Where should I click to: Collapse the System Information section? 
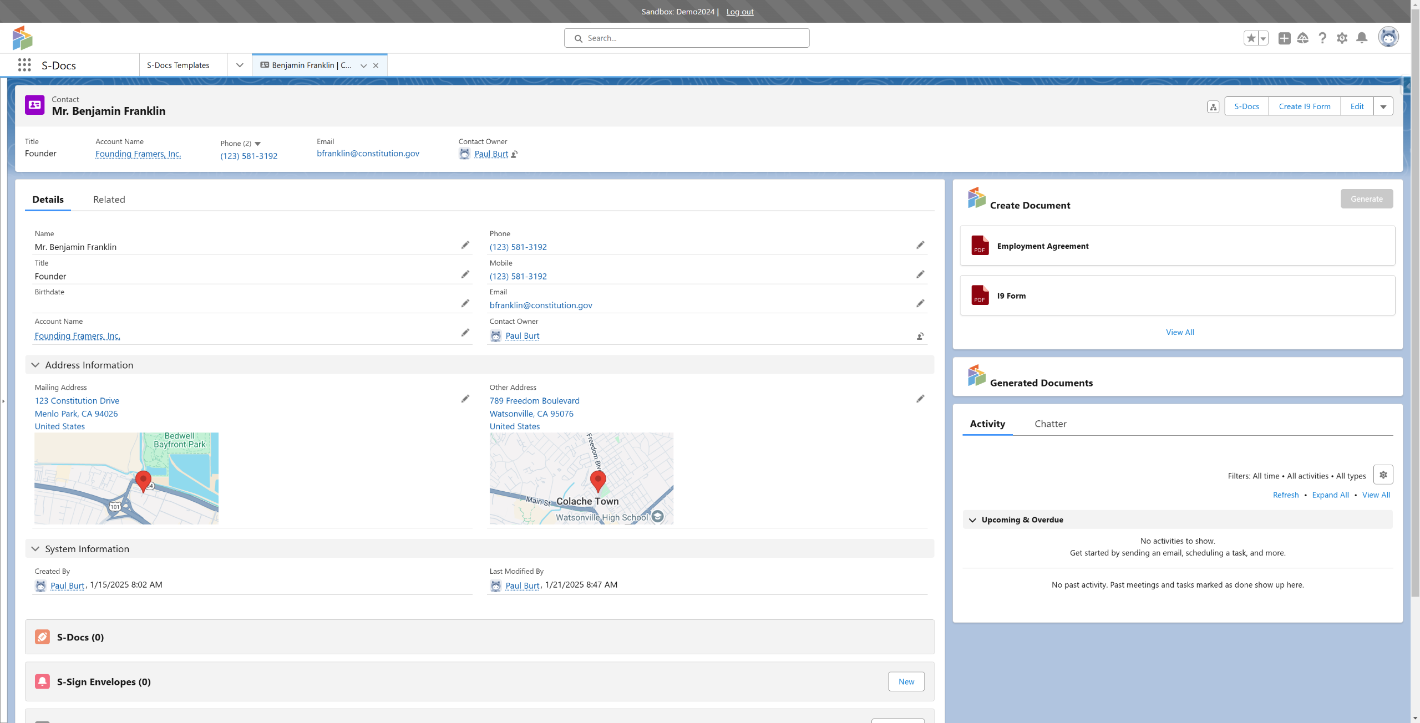coord(35,549)
